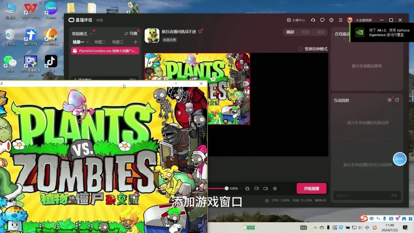Screen dimensions: 414x233
Task: Click the edit icon beside stream title
Action: 200,31
